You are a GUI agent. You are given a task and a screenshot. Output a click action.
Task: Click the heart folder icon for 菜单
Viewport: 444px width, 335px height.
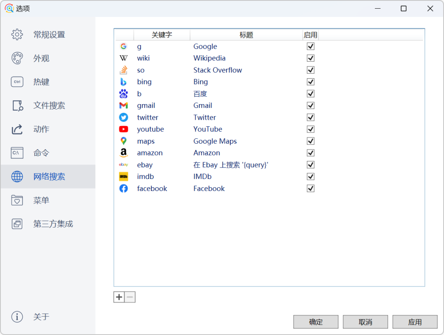[17, 200]
